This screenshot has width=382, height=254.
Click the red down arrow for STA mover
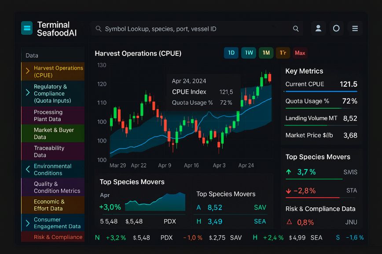click(x=289, y=191)
